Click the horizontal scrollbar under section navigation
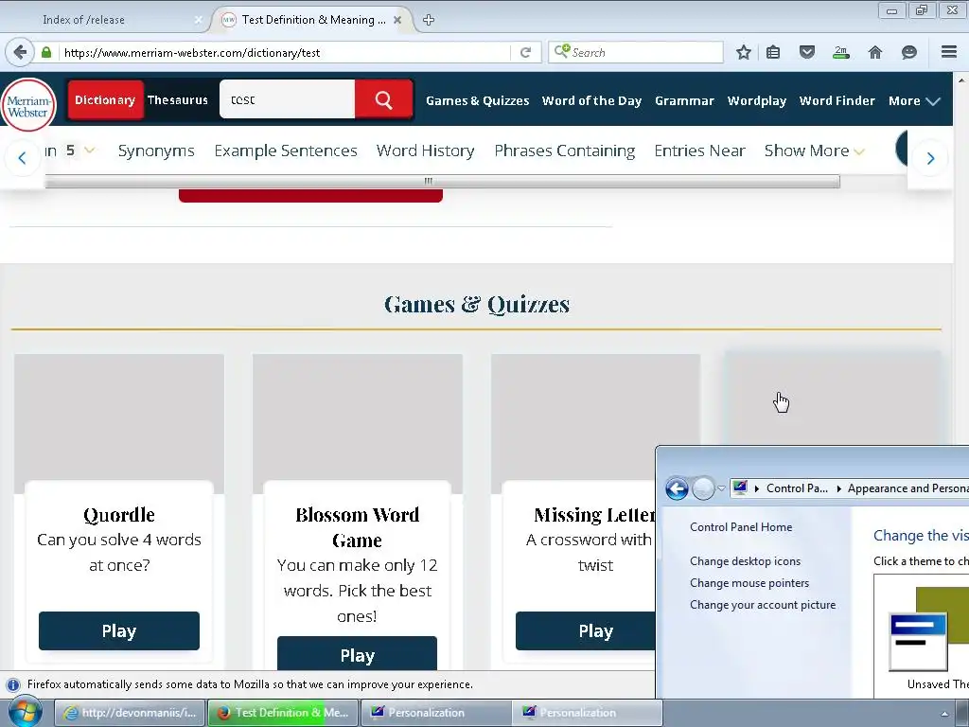Screen dimensions: 969x727 click(443, 181)
